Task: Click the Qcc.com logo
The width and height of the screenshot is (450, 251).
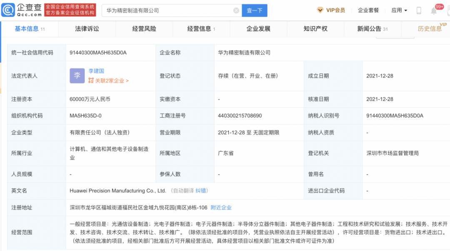Action: point(22,10)
